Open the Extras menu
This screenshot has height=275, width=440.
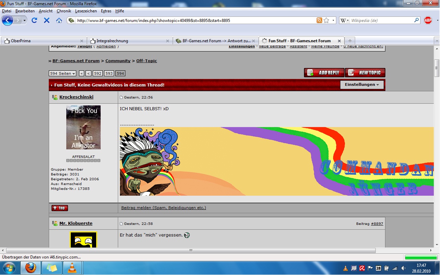106,11
